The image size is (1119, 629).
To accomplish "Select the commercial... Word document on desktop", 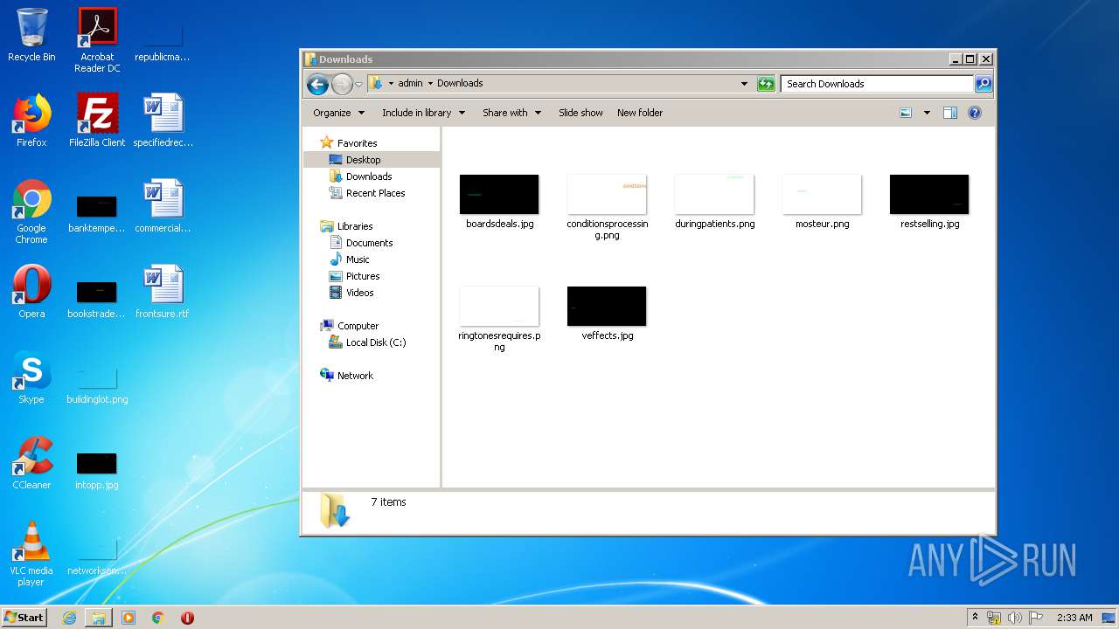I will coord(163,206).
